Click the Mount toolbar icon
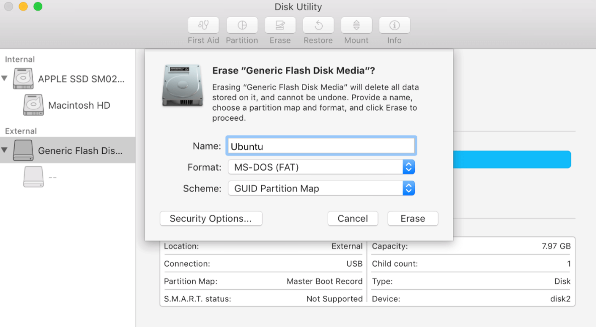 click(x=356, y=29)
